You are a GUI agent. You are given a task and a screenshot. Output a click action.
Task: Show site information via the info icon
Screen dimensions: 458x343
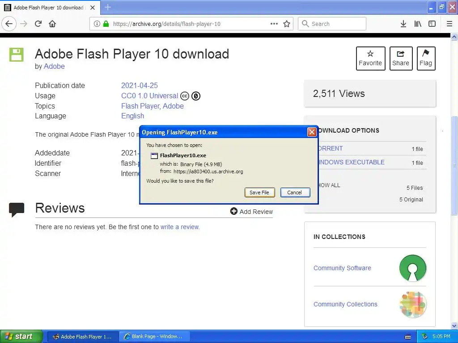[x=97, y=24]
